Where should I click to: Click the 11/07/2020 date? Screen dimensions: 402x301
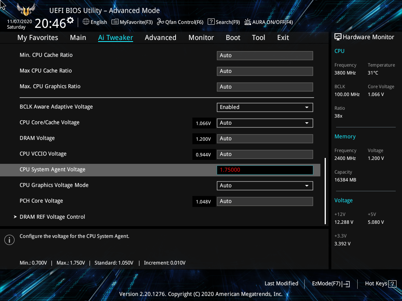click(20, 22)
